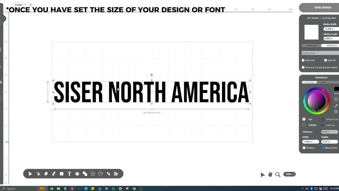Select the FILL radio option
This screenshot has width=339, height=191.
click(304, 119)
